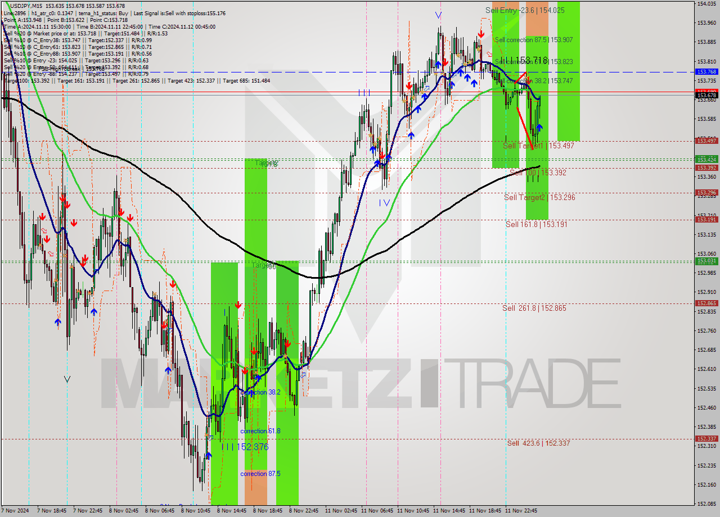Click the green 153.424 price tag on axis
Screen dimensions: 720x517
coord(706,159)
